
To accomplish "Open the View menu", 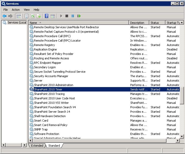I will click(27, 10).
